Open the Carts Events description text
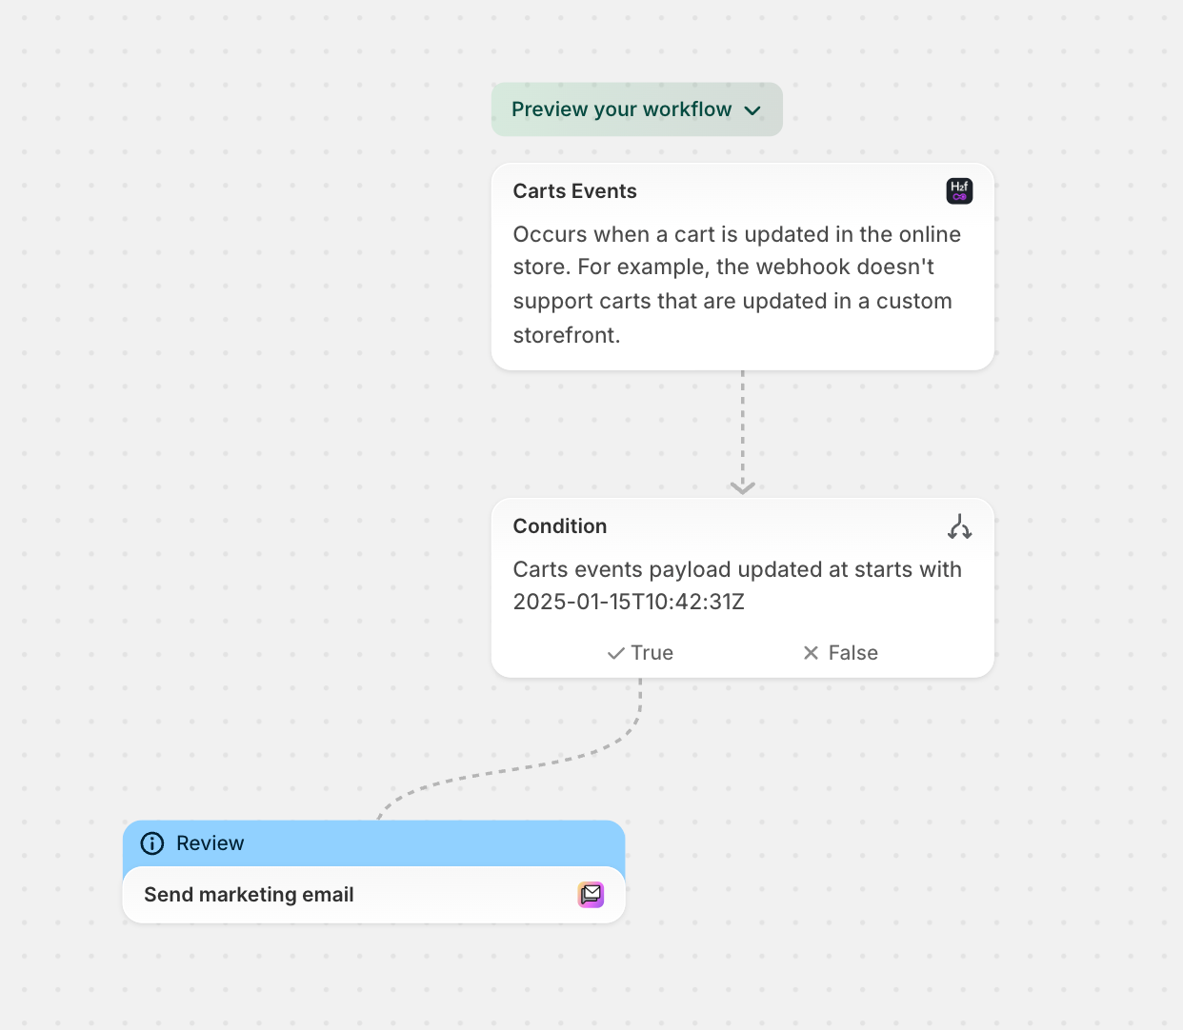1183x1030 pixels. (x=736, y=284)
